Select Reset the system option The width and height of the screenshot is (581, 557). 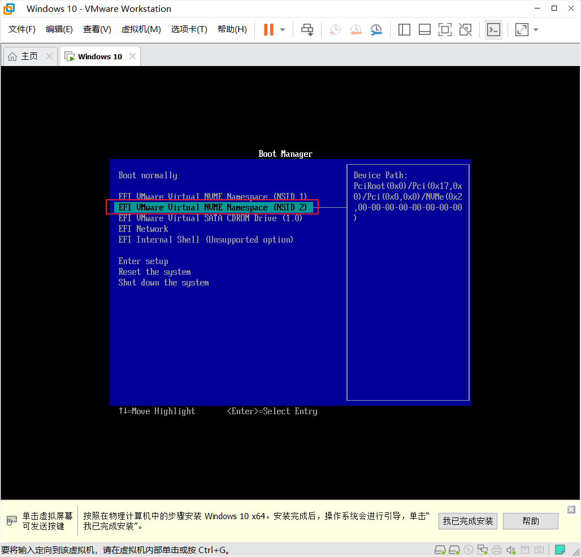click(x=154, y=271)
